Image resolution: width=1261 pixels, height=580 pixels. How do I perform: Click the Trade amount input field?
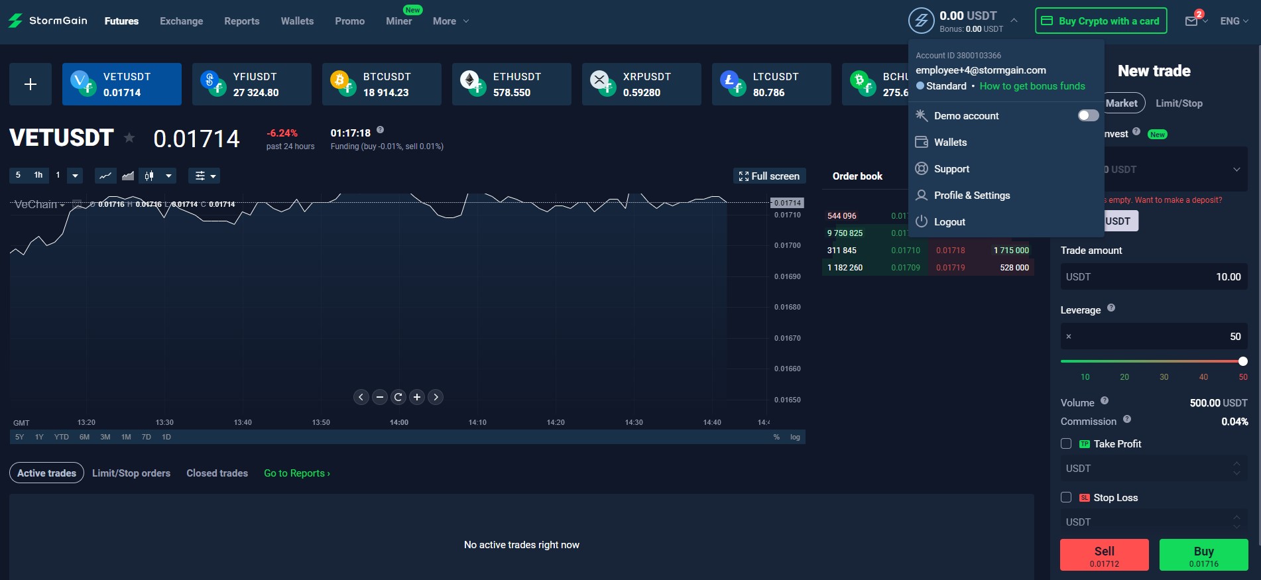tap(1154, 277)
